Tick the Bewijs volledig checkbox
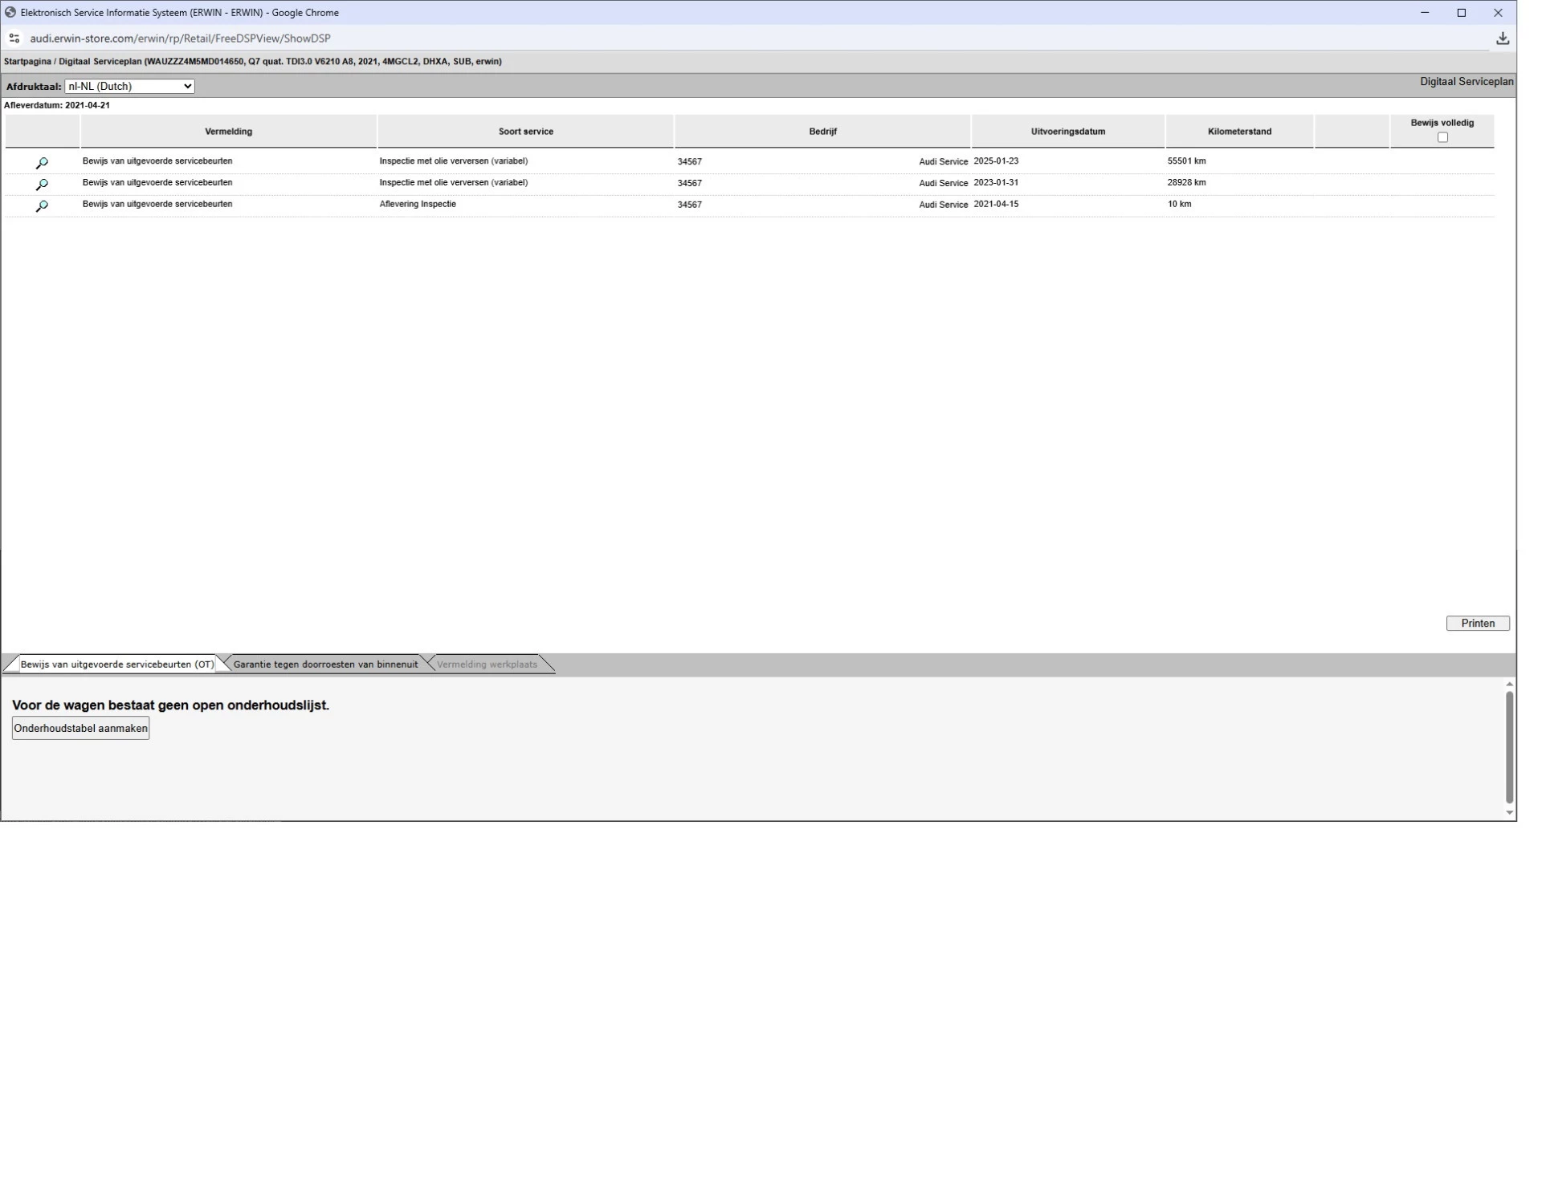Image resolution: width=1542 pixels, height=1191 pixels. (1442, 138)
